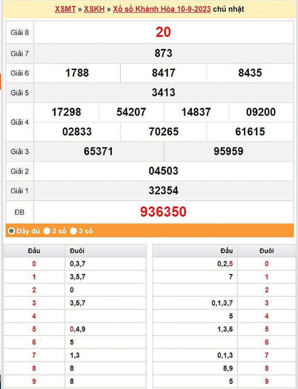Select the Giải 6 number 1788

point(77,73)
